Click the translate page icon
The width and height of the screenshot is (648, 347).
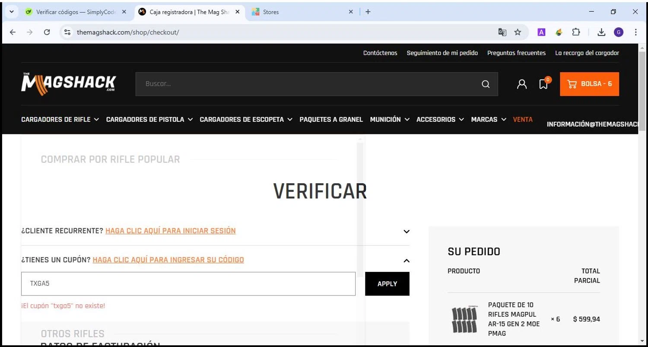pyautogui.click(x=502, y=32)
